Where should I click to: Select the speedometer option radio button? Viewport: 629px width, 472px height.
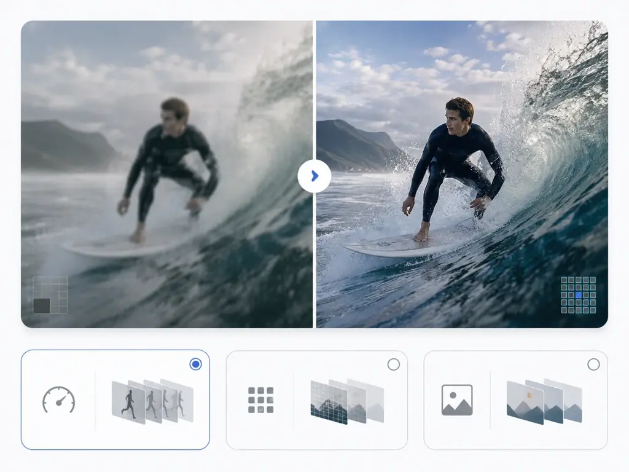[x=195, y=364]
